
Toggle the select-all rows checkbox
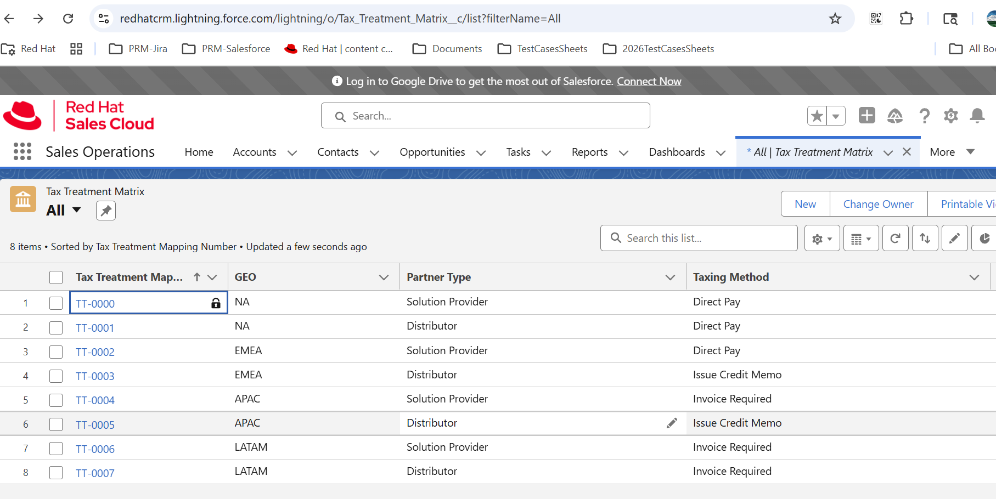pos(56,277)
